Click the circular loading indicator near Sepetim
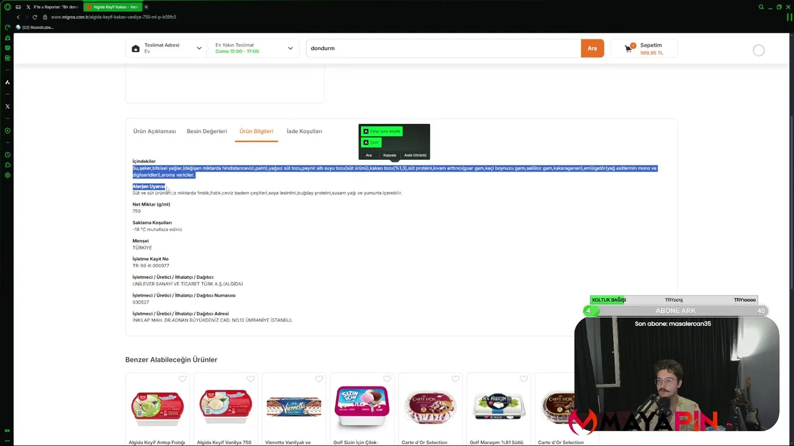Image resolution: width=794 pixels, height=446 pixels. tap(759, 51)
